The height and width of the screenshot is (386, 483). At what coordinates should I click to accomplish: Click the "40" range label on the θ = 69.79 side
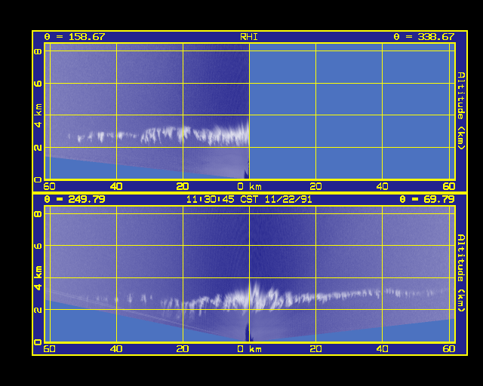coord(383,349)
